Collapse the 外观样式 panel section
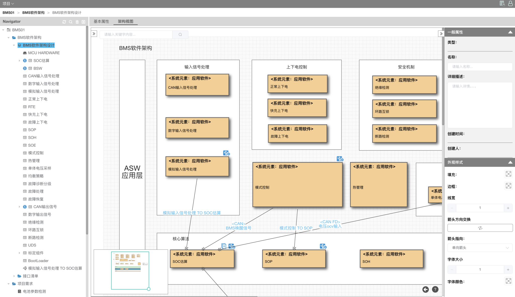The width and height of the screenshot is (515, 297). point(510,162)
